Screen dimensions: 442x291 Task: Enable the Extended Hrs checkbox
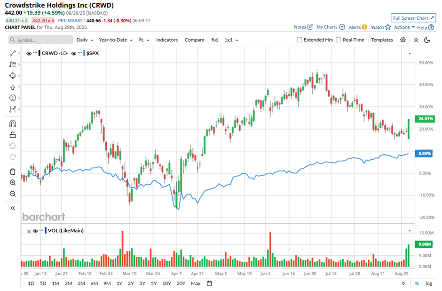click(300, 40)
